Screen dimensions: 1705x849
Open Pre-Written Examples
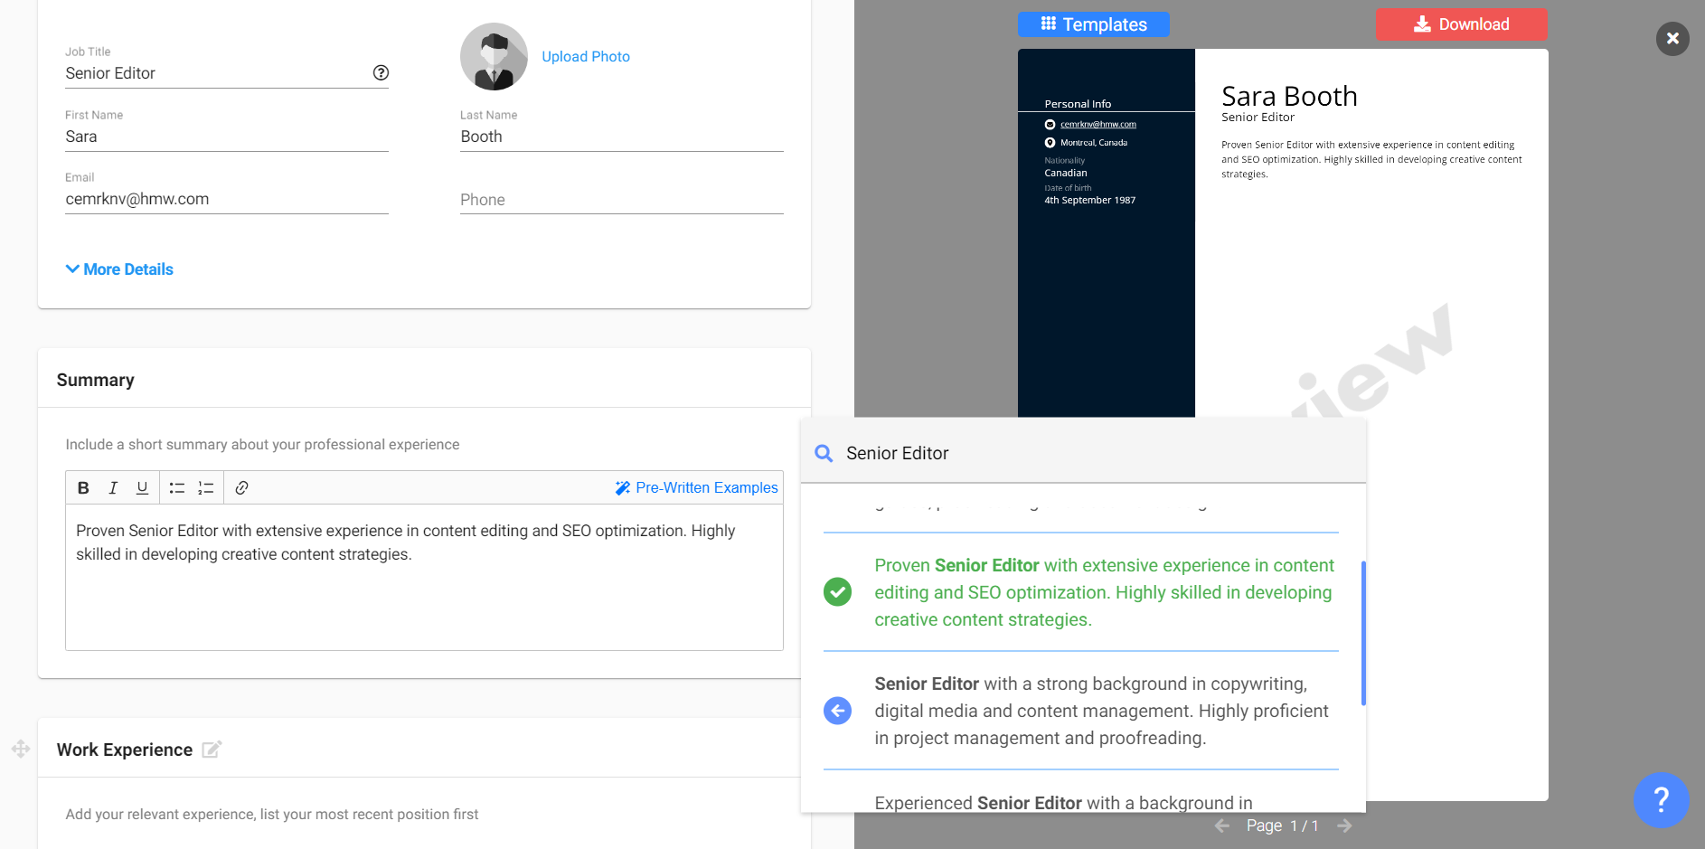coord(696,488)
